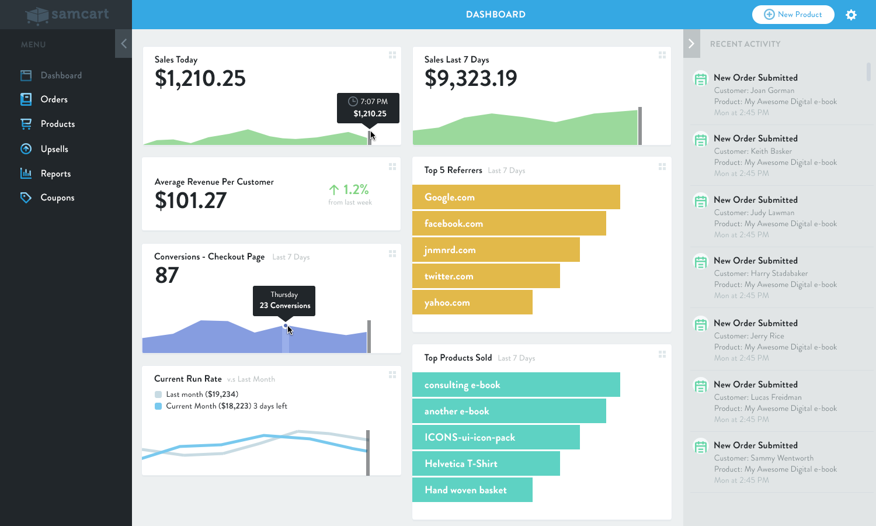Click the yahoo.com referrer bar

point(472,302)
